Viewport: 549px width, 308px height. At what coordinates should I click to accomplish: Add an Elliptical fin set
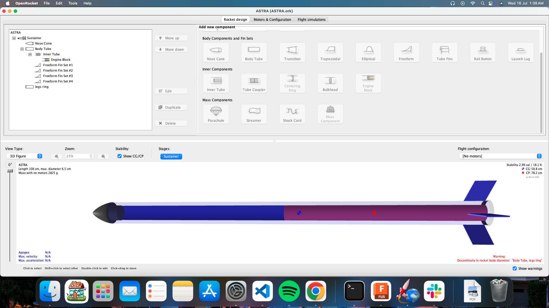[x=368, y=52]
